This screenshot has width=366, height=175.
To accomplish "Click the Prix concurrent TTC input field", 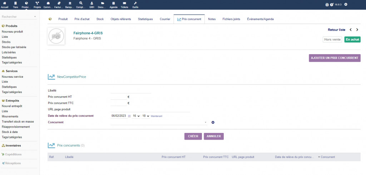I will pyautogui.click(x=119, y=103).
